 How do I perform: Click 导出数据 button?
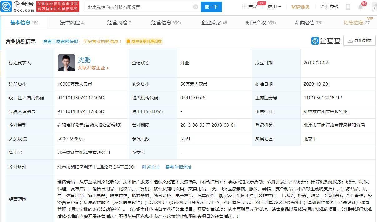(359, 40)
